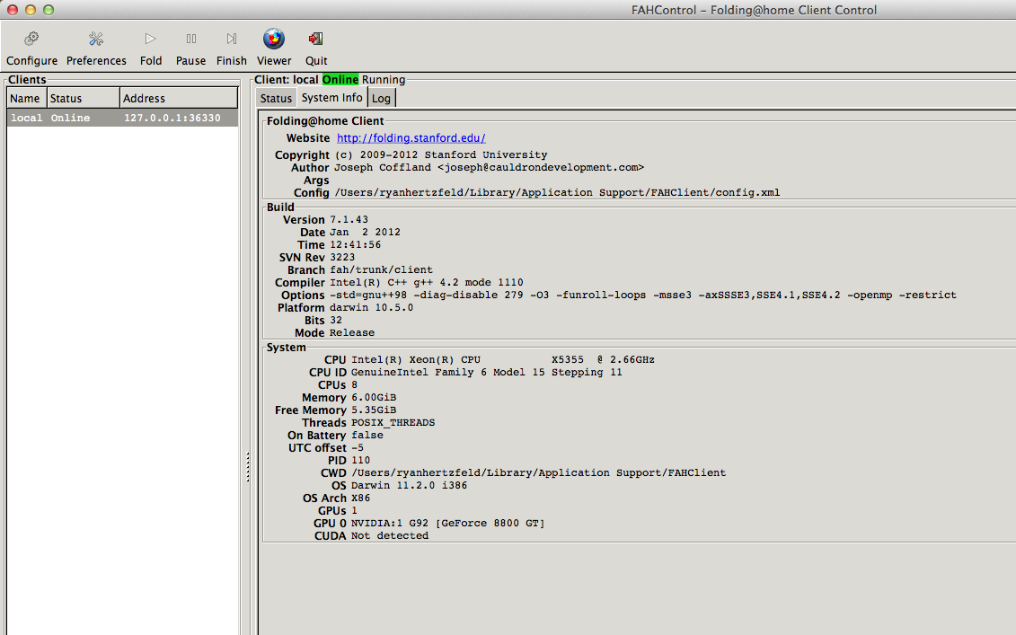Open the Configure gear icon
Screen dimensions: 1016x635
[31, 39]
